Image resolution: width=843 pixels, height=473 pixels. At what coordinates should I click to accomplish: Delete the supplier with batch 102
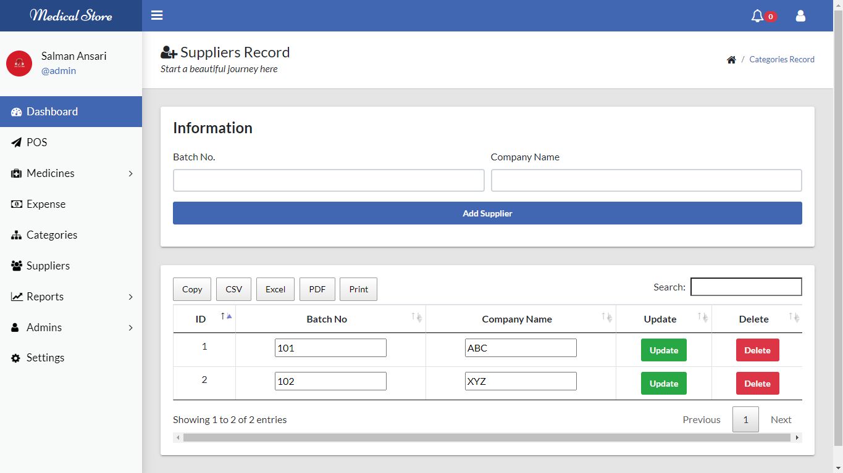click(757, 384)
